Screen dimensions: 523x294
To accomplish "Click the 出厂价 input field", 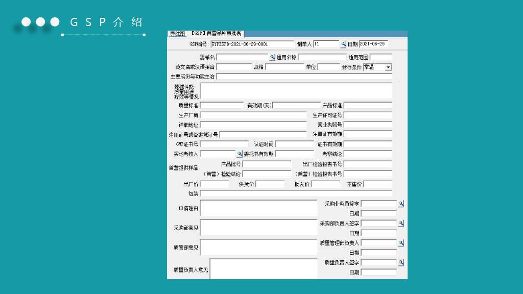I will [215, 184].
